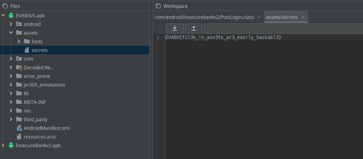Expand the fonts folder
The width and height of the screenshot is (363, 159).
coord(19,42)
